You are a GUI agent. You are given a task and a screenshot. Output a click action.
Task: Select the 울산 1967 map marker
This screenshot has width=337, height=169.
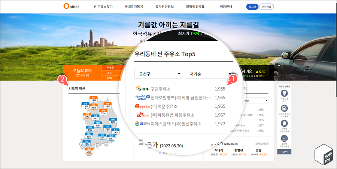[115, 131]
